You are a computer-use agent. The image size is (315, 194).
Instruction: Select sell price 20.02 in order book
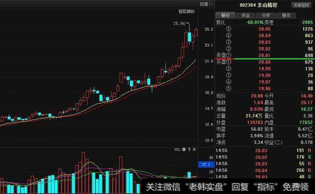tap(265, 49)
